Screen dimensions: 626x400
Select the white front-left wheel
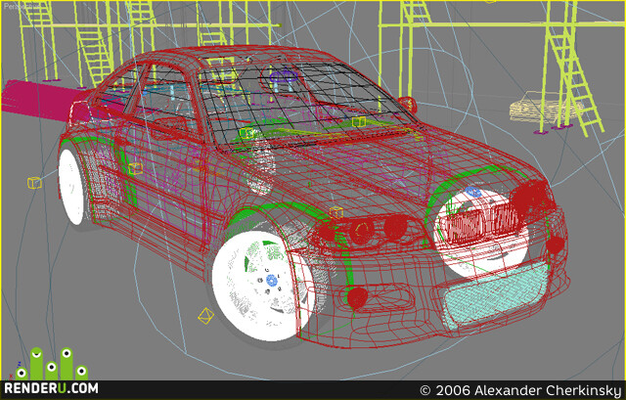pyautogui.click(x=260, y=286)
